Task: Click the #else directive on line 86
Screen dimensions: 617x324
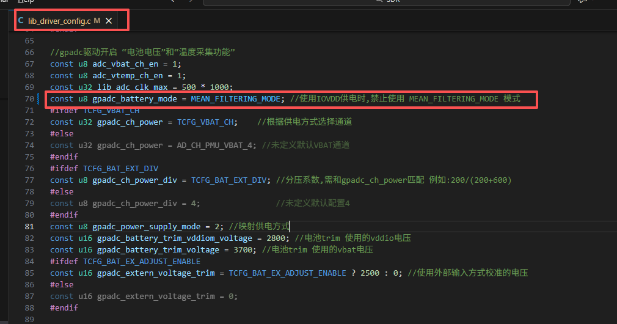Action: pos(62,285)
